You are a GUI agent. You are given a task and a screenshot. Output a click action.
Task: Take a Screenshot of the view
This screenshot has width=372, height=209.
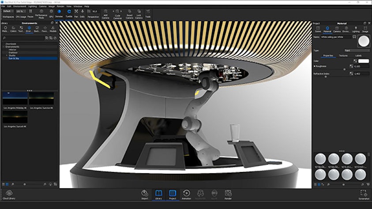pos(364,195)
